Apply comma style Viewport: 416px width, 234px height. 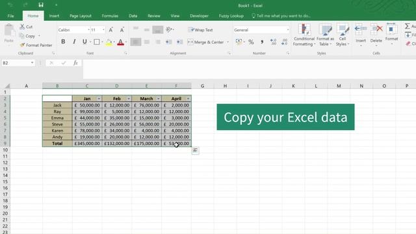click(262, 42)
